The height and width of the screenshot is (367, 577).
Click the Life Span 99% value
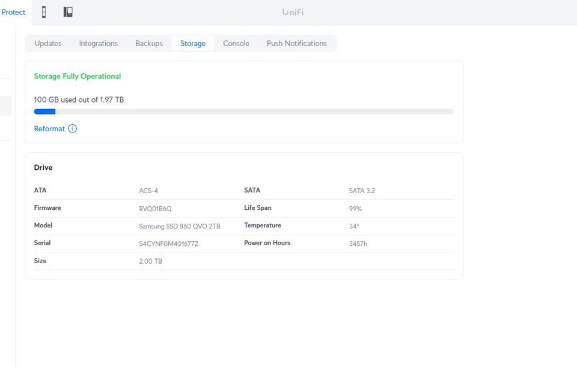[355, 209]
